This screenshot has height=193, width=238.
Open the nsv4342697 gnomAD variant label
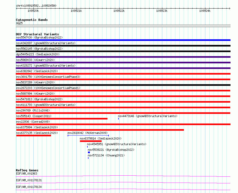[x=46, y=43]
